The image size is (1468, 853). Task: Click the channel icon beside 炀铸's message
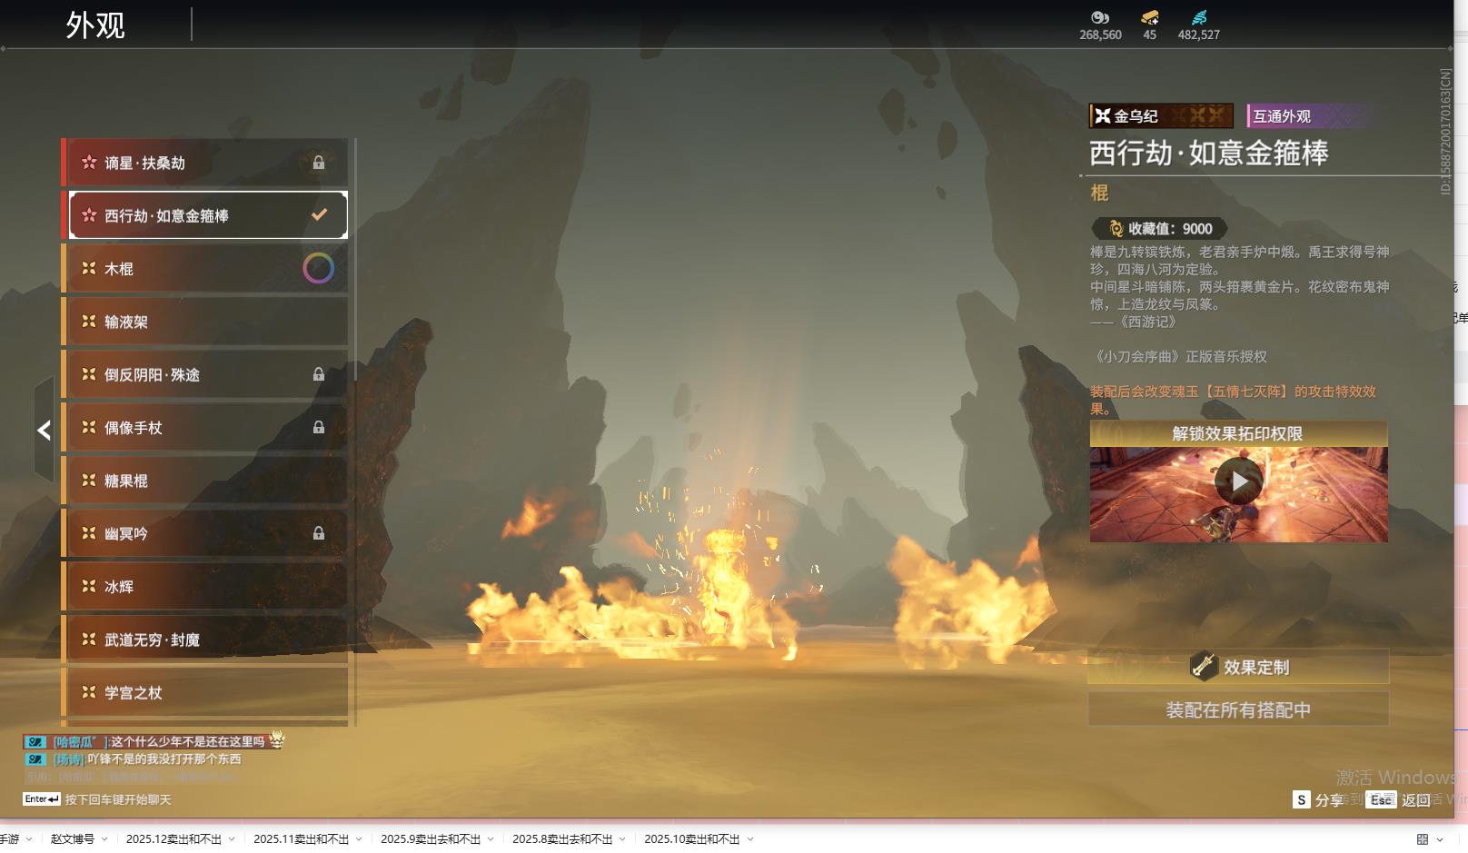tap(35, 759)
